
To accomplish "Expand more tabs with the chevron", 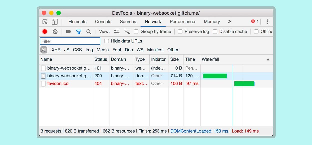I will click(229, 22).
